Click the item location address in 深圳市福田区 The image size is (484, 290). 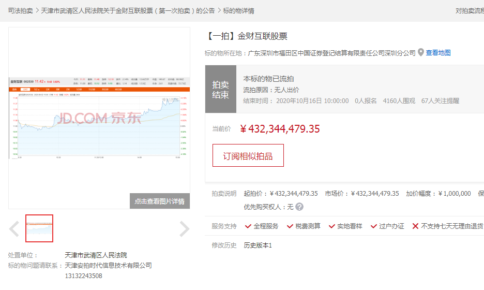coord(332,53)
